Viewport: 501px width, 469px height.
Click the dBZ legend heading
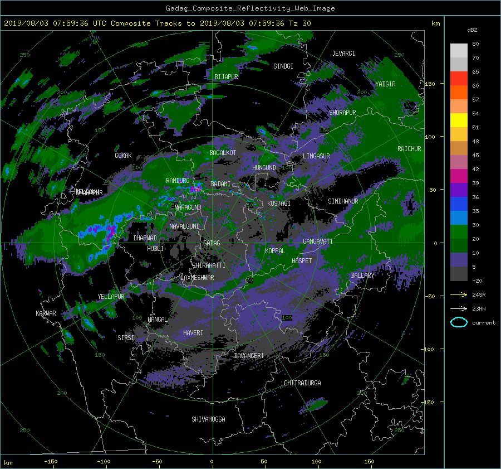[472, 30]
